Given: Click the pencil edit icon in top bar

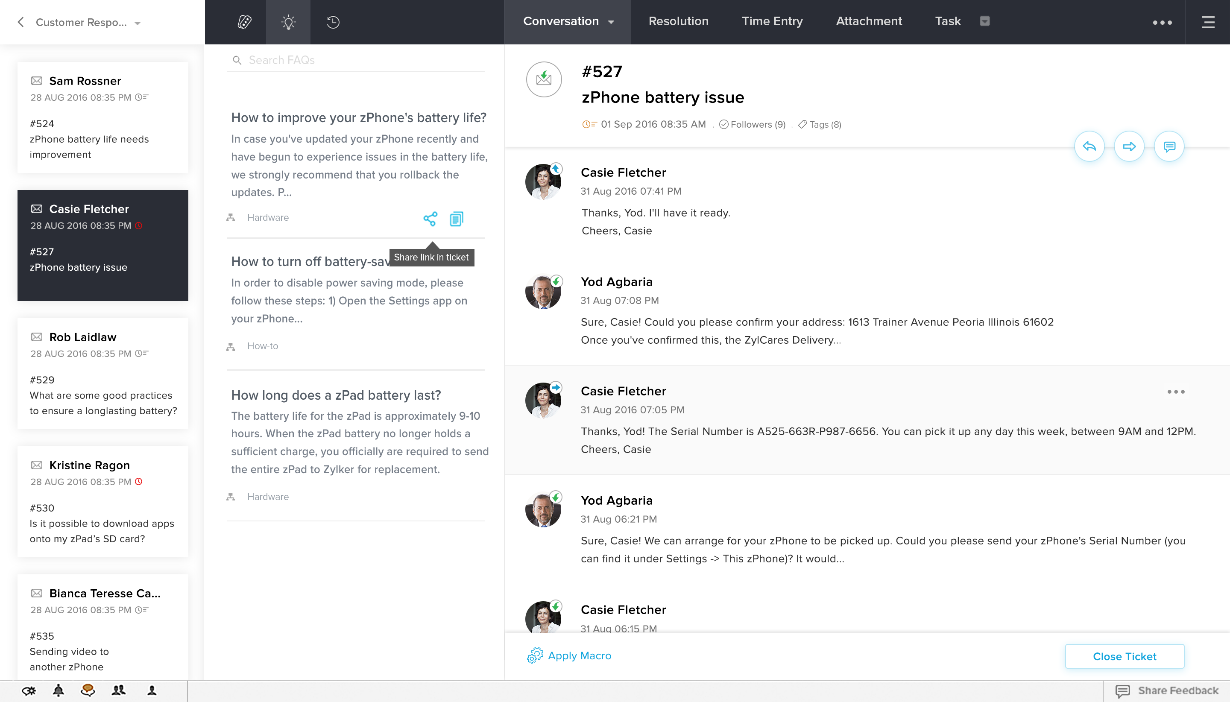Looking at the screenshot, I should [x=244, y=22].
